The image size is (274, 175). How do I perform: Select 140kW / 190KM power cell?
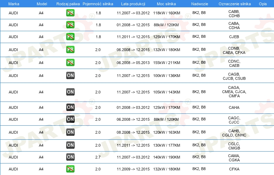(x=166, y=157)
